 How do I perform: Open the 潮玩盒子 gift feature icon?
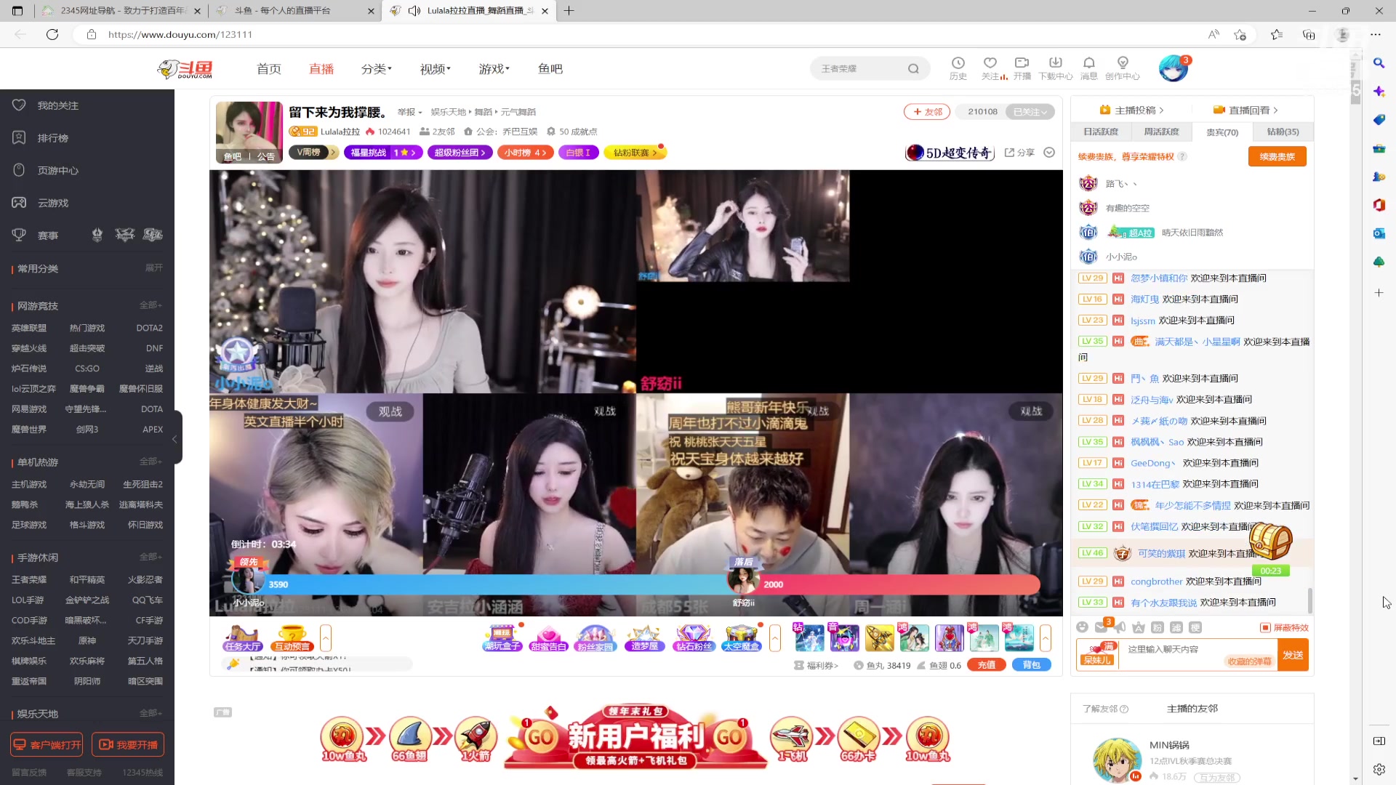[502, 636]
